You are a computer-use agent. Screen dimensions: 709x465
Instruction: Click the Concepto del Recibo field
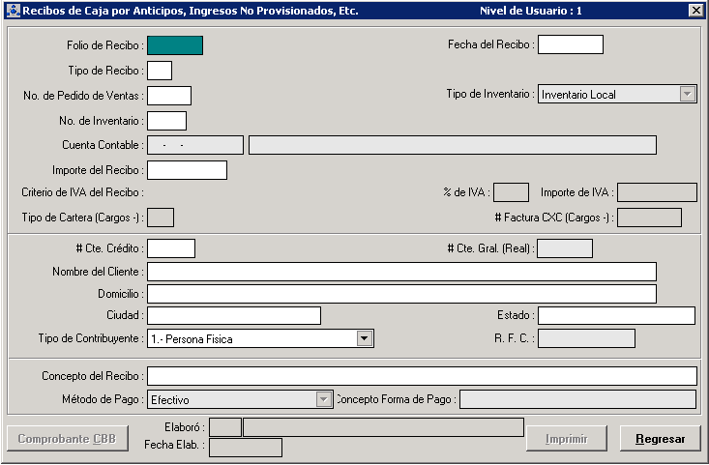422,376
